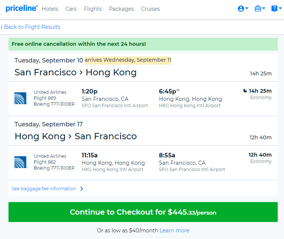Click Learn more about monthly payments
Viewport: 284px width, 239px height.
pos(174,230)
